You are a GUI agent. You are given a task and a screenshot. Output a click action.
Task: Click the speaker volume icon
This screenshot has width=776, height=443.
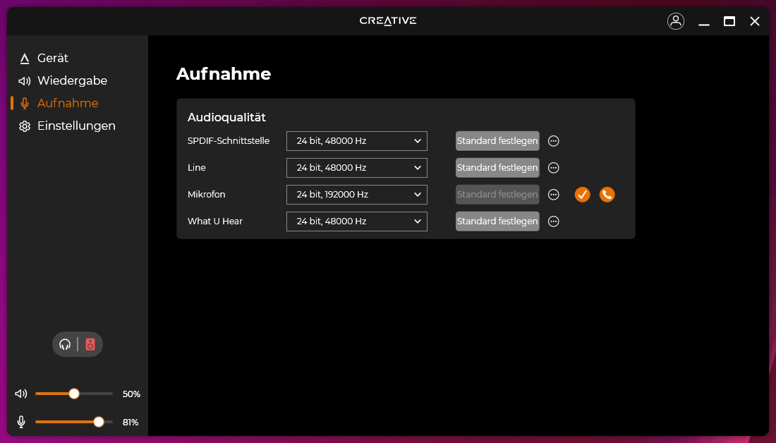point(20,394)
